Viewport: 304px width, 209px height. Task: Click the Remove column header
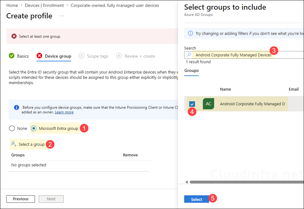pyautogui.click(x=130, y=155)
